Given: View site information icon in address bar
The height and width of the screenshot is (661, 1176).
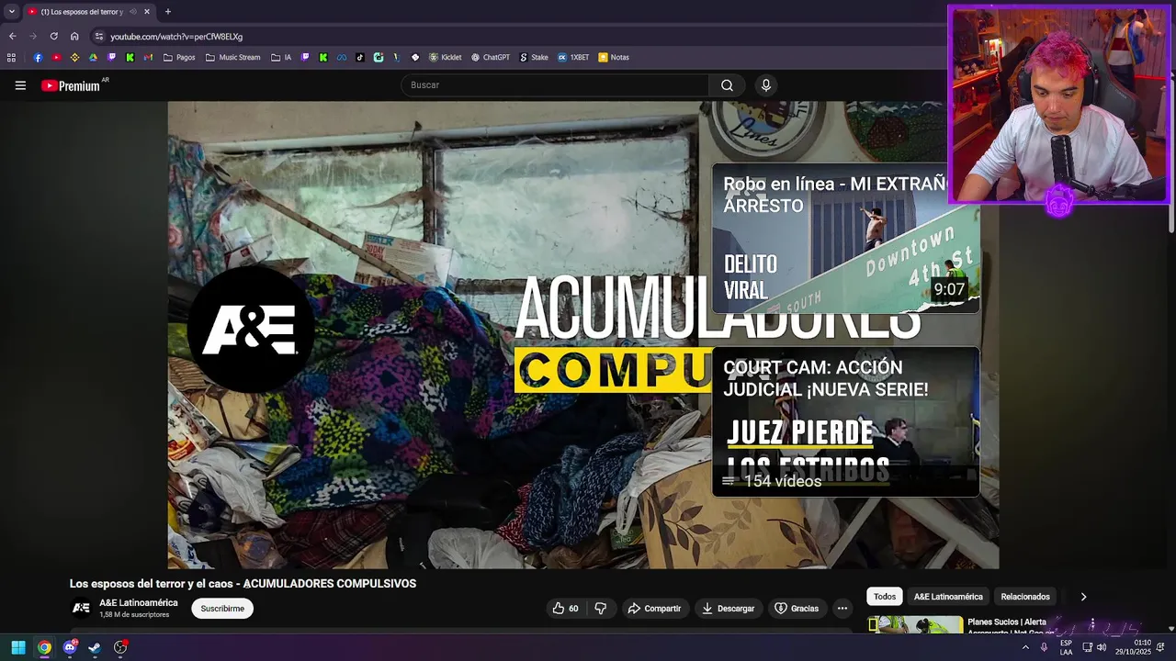Looking at the screenshot, I should pyautogui.click(x=99, y=36).
